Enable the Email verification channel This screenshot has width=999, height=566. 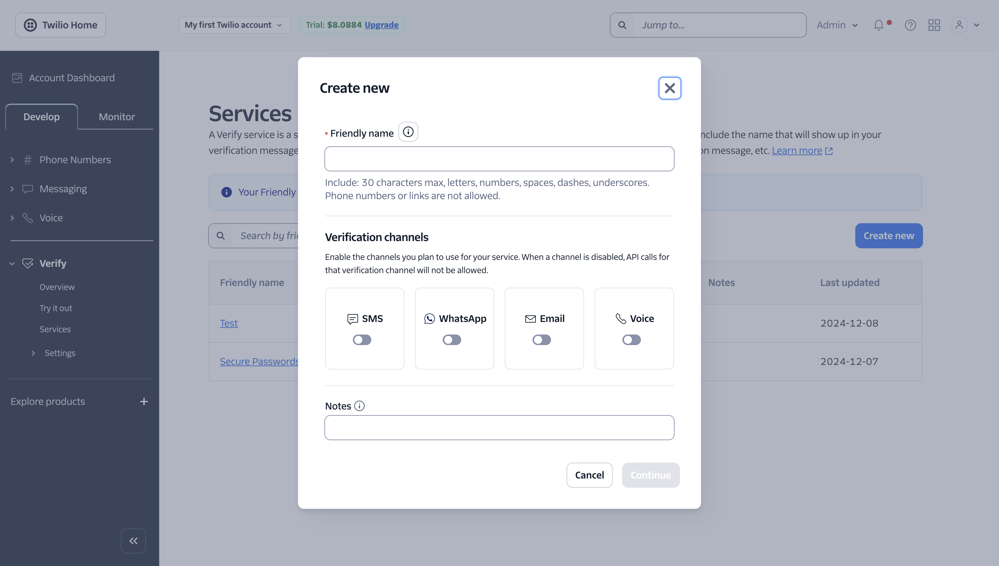pos(541,339)
